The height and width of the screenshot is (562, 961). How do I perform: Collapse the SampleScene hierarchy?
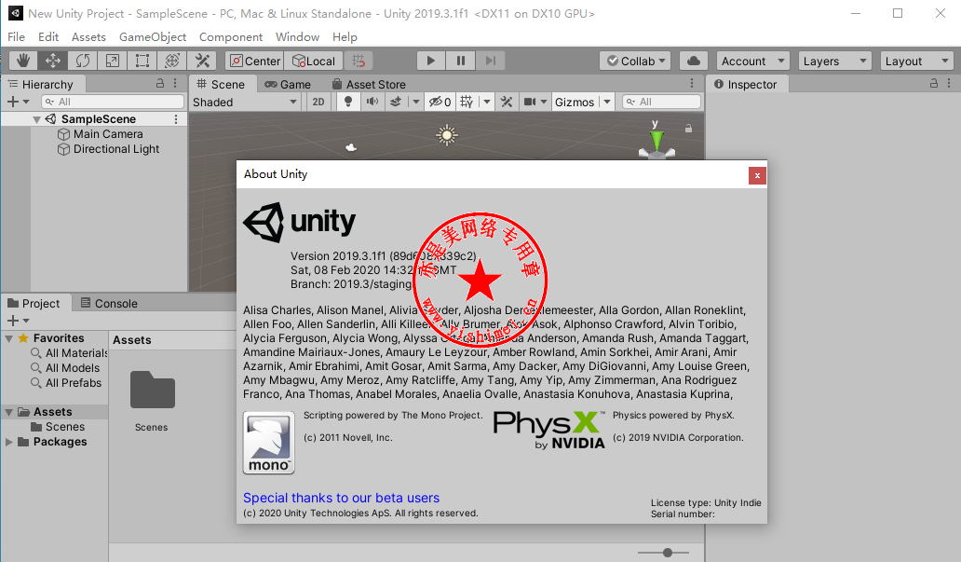coord(36,119)
